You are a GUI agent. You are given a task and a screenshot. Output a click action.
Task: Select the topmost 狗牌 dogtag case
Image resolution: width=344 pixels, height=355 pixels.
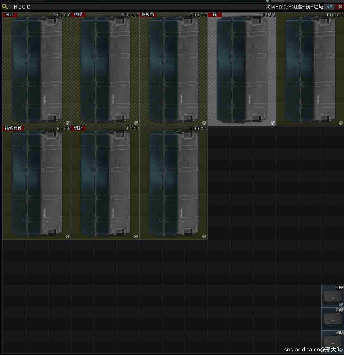coord(333,296)
